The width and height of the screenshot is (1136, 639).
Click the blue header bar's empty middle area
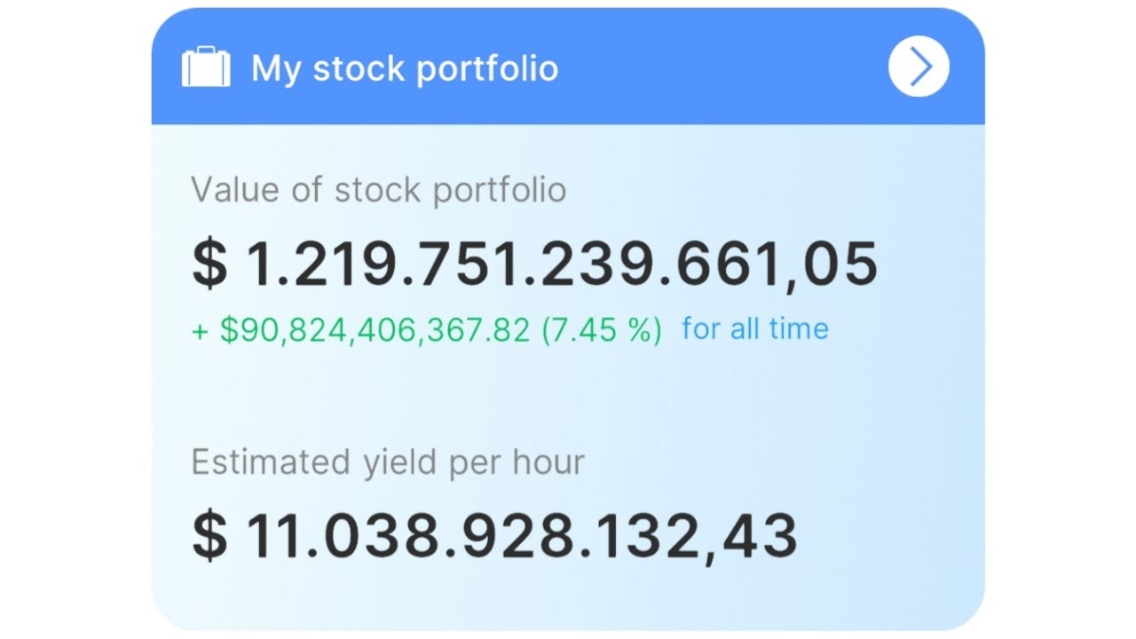[x=719, y=67]
